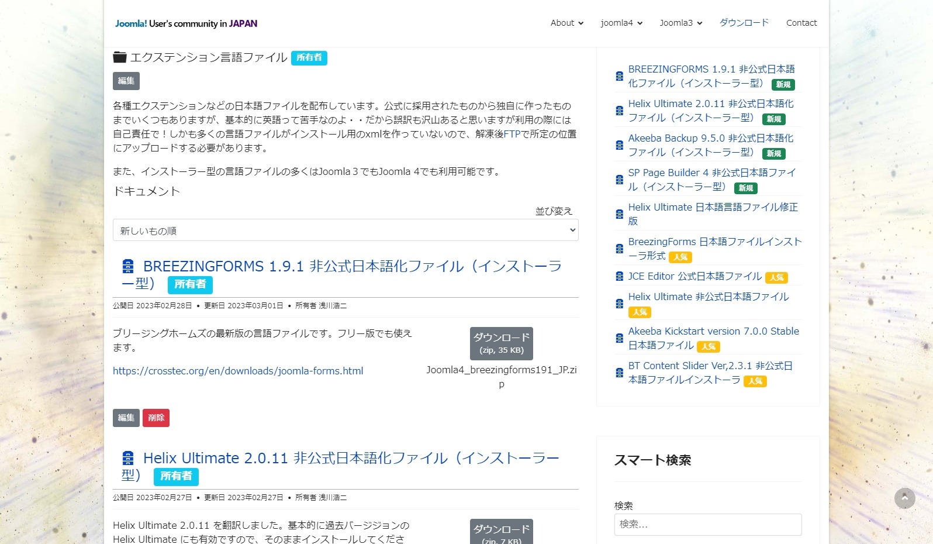This screenshot has width=933, height=544.
Task: Open sidebar link Akeeba Kickstart version 7.0.0 Stable
Action: coord(714,338)
